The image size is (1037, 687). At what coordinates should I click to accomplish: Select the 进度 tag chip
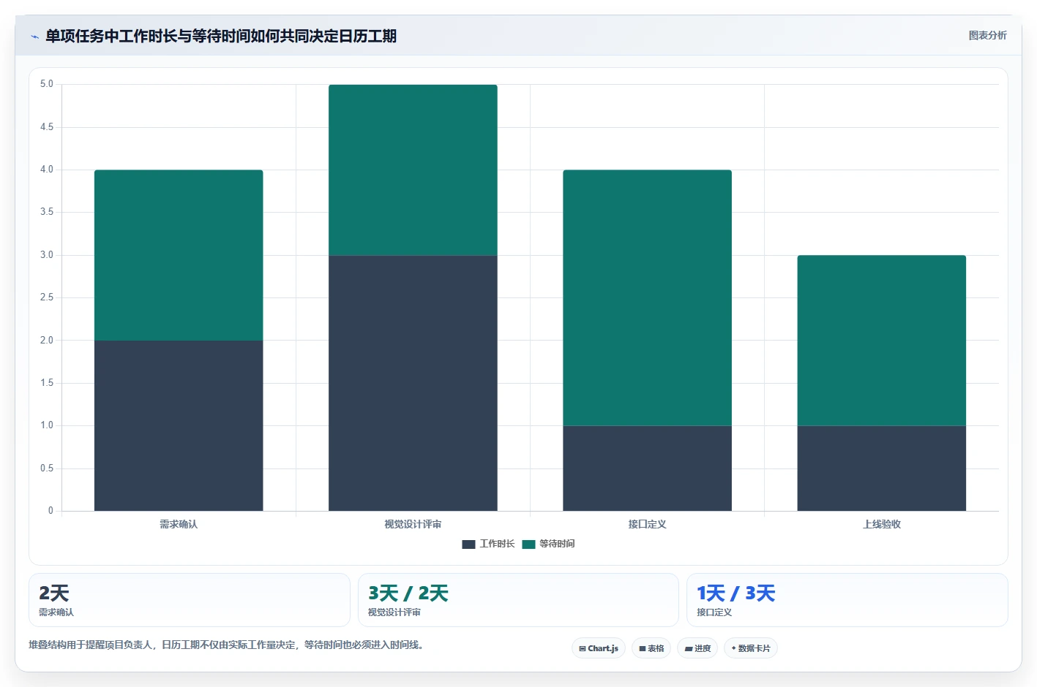tap(697, 648)
